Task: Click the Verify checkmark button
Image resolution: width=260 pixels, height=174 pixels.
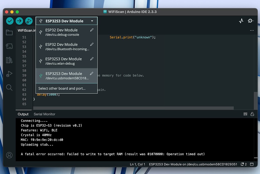Action: click(x=10, y=21)
